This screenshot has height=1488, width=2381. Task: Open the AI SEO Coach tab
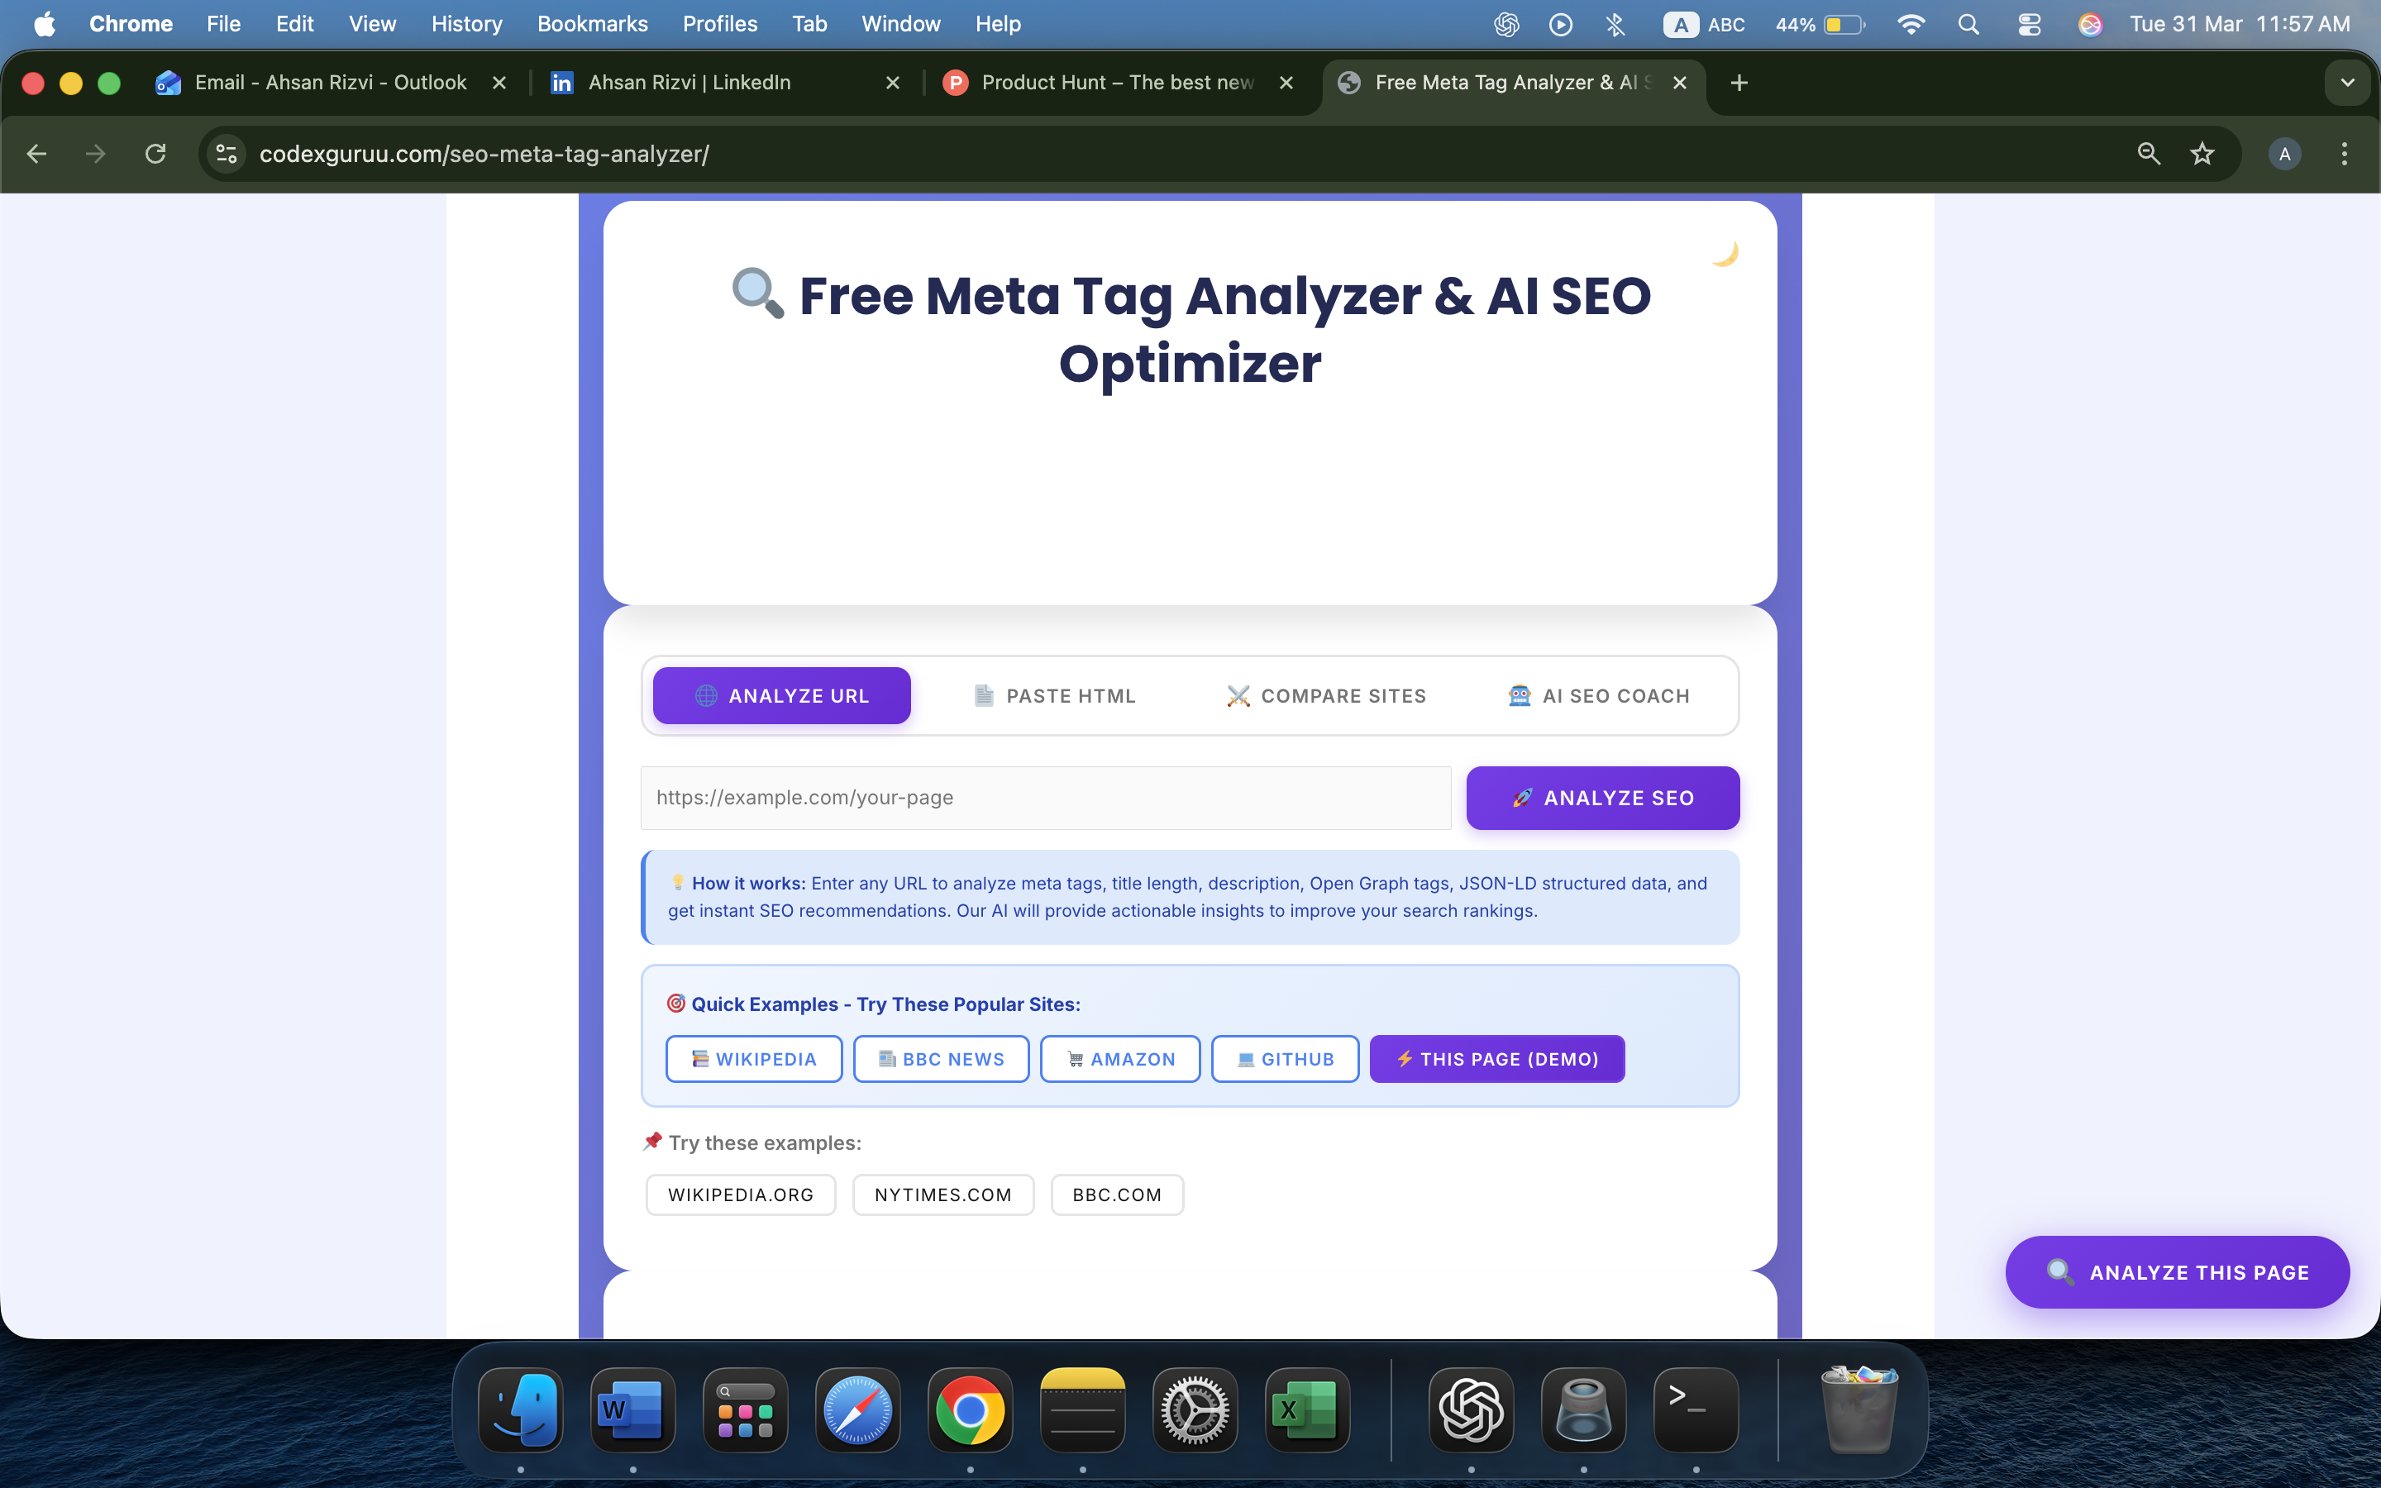1599,696
